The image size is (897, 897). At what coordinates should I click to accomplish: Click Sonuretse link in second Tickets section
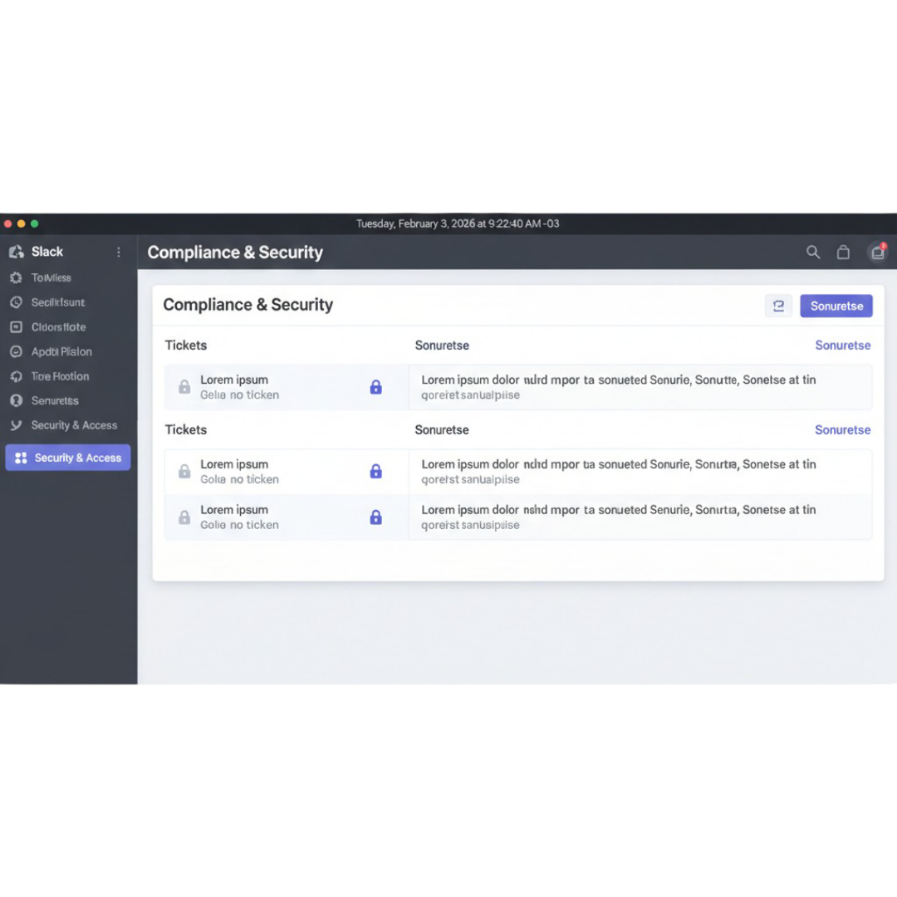pyautogui.click(x=843, y=430)
